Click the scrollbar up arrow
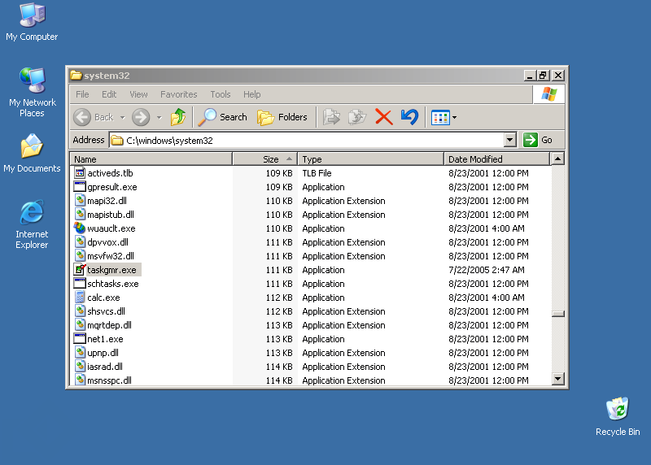The image size is (651, 465). [x=557, y=159]
